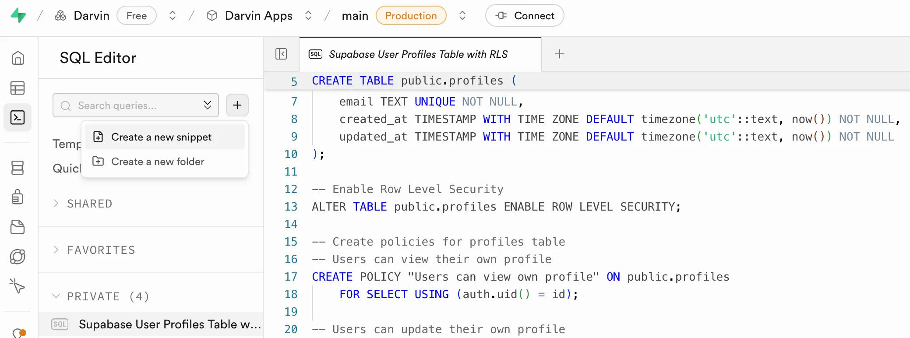
Task: Click the CREATE TABLE public.profiles code line
Action: tap(414, 81)
